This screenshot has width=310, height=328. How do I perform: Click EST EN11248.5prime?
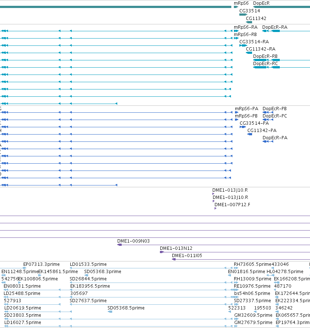point(20,272)
